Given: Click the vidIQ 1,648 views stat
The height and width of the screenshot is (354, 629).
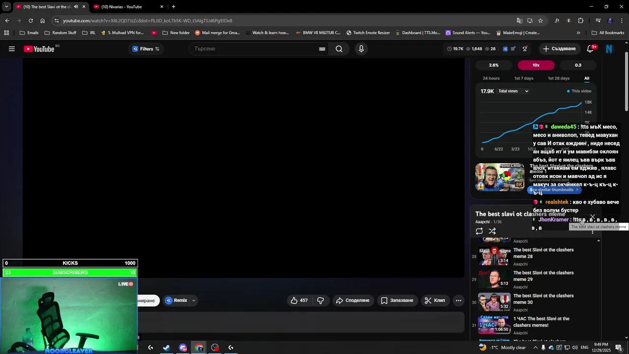Looking at the screenshot, I should pyautogui.click(x=474, y=49).
